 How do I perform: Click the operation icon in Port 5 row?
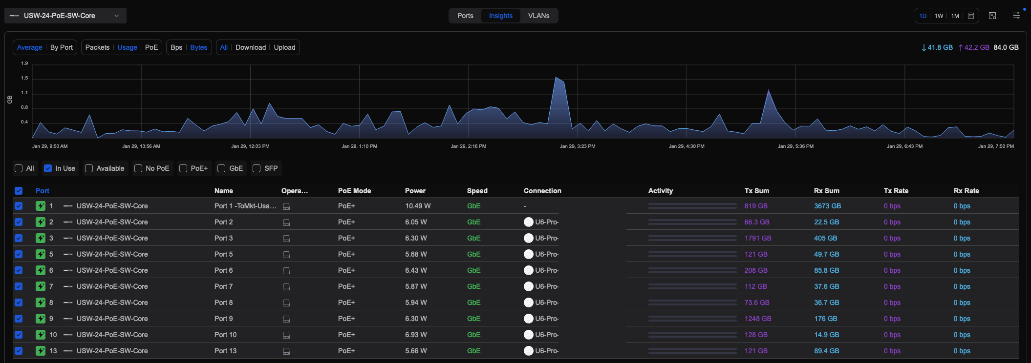point(286,255)
